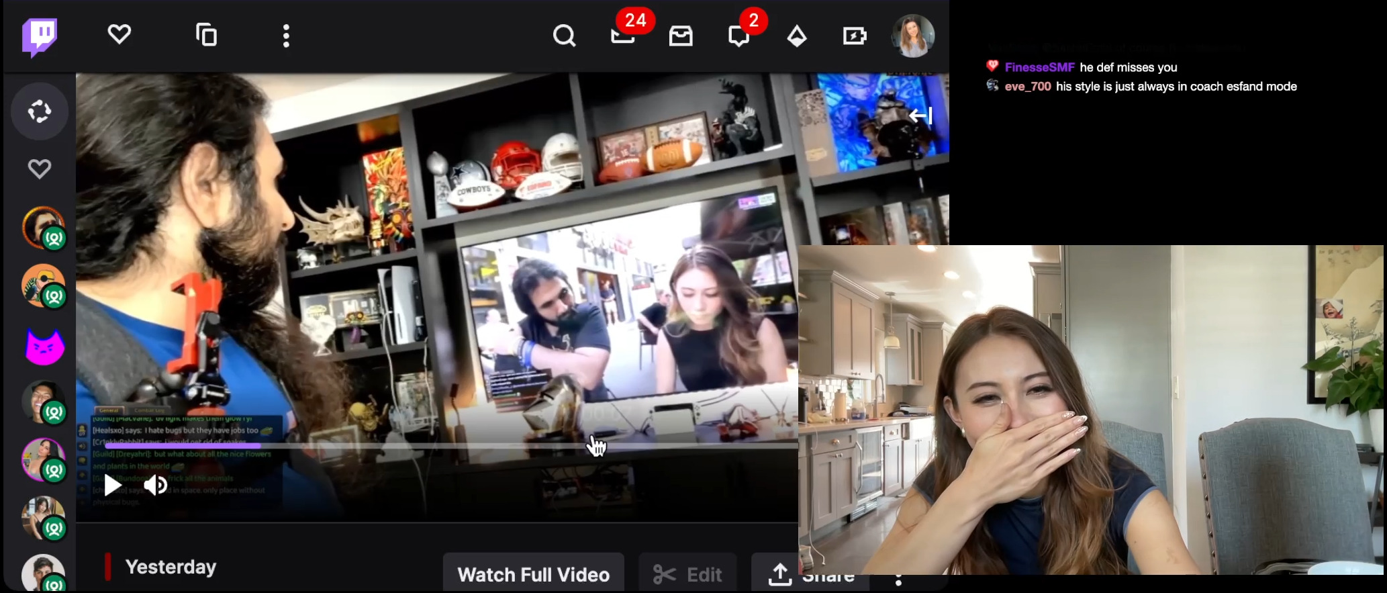Seek on the clip progress bar

(451, 445)
